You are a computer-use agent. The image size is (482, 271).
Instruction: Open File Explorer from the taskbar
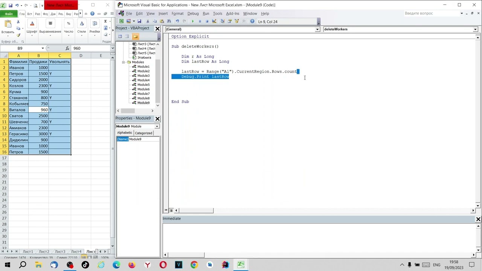(38, 265)
